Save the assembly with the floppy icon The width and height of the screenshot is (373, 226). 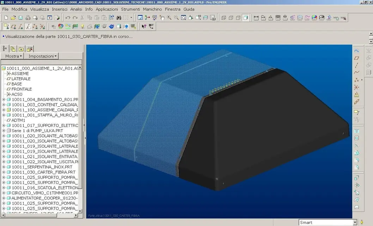click(x=21, y=18)
